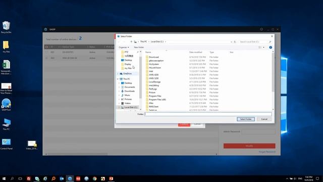Expand the OneDrive tree node

tap(118, 74)
